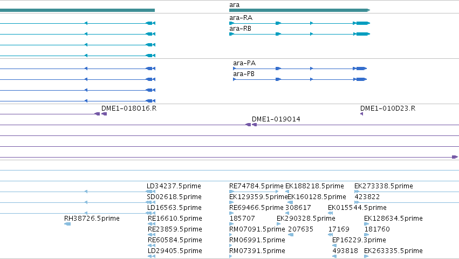Image resolution: width=459 pixels, height=259 pixels.
Task: Click the DME1-019O14 label
Action: (276, 119)
